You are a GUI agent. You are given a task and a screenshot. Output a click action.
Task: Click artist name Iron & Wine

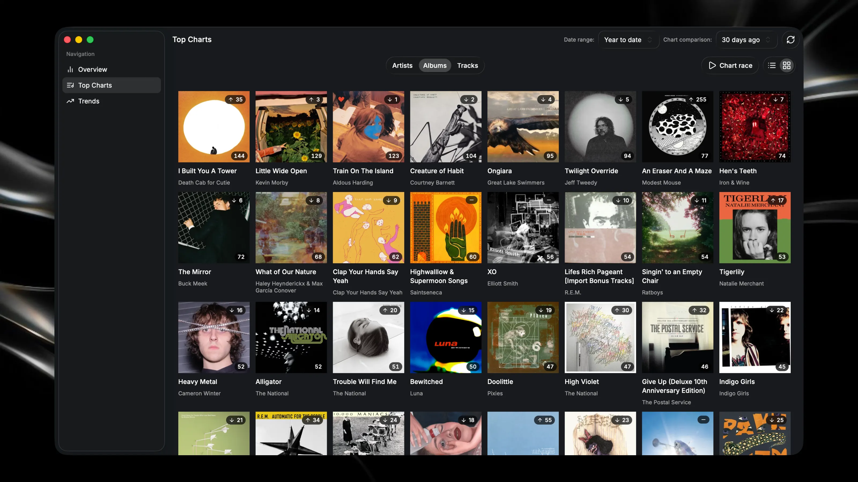[734, 182]
